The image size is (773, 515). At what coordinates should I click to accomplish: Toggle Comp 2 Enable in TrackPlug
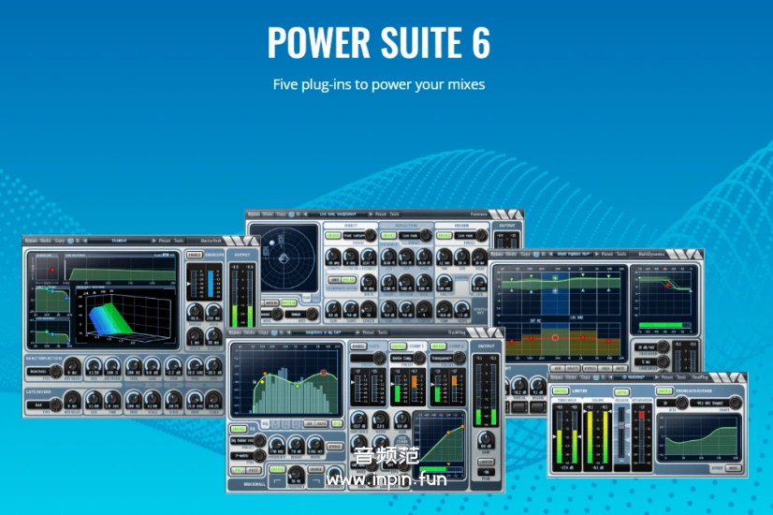point(437,346)
